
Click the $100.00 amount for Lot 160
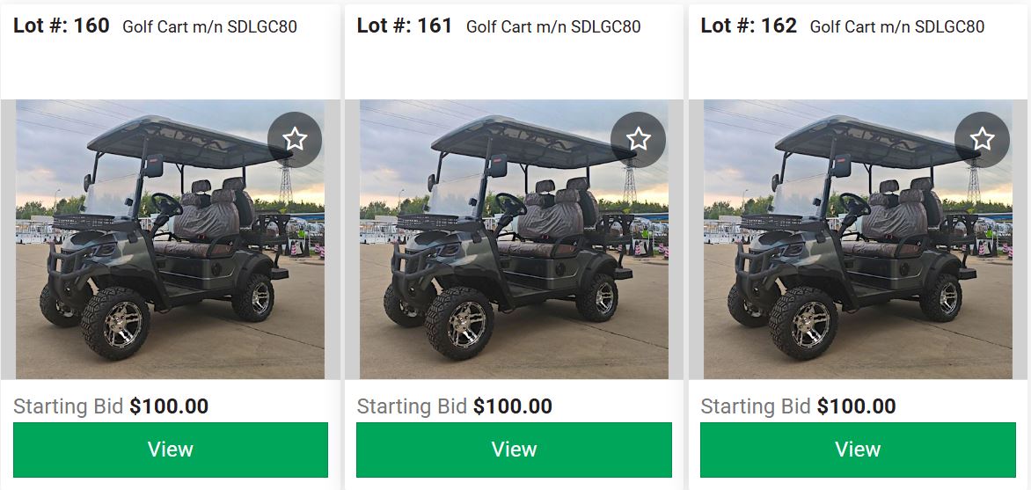169,406
